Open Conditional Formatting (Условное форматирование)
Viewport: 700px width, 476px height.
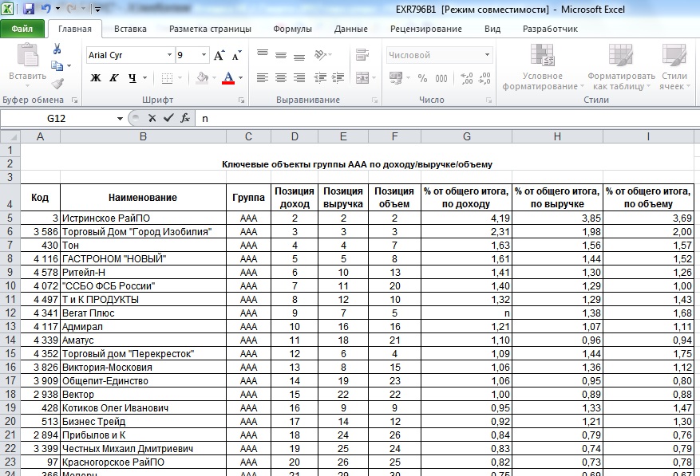543,67
